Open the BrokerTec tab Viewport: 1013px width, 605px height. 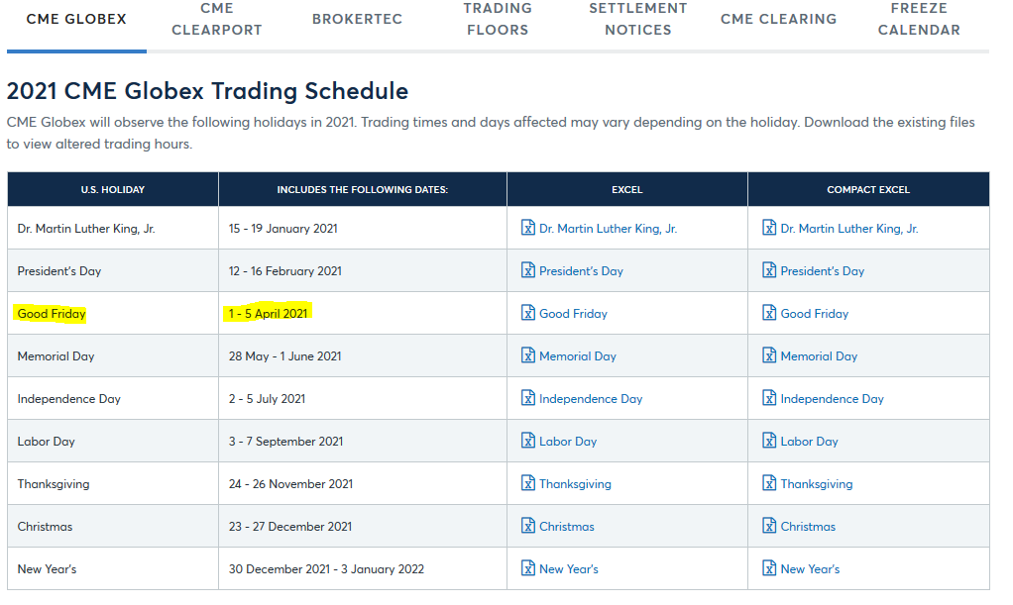coord(357,20)
